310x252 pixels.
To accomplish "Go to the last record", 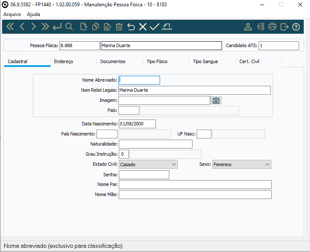I will tap(45, 27).
